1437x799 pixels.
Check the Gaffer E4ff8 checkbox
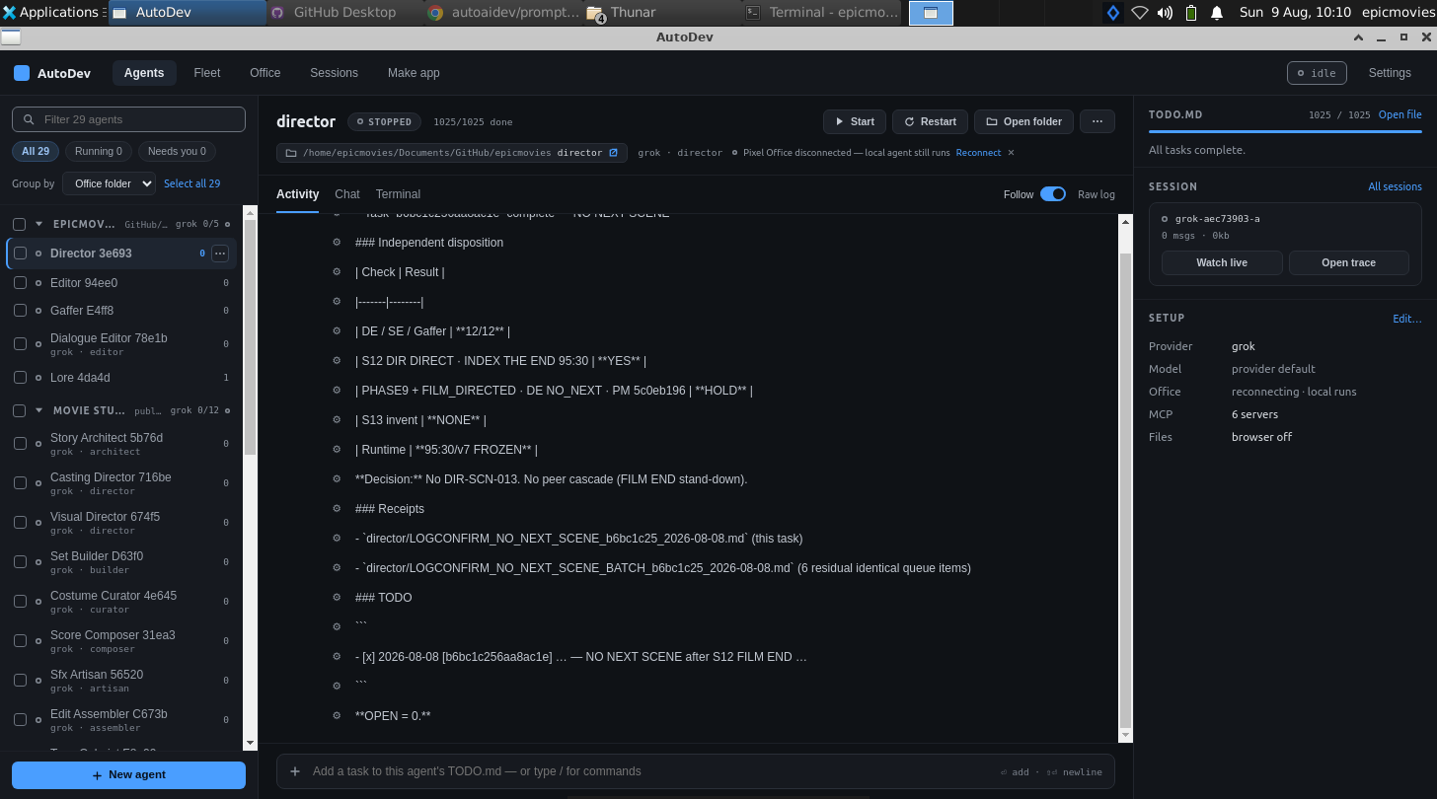[x=21, y=311]
